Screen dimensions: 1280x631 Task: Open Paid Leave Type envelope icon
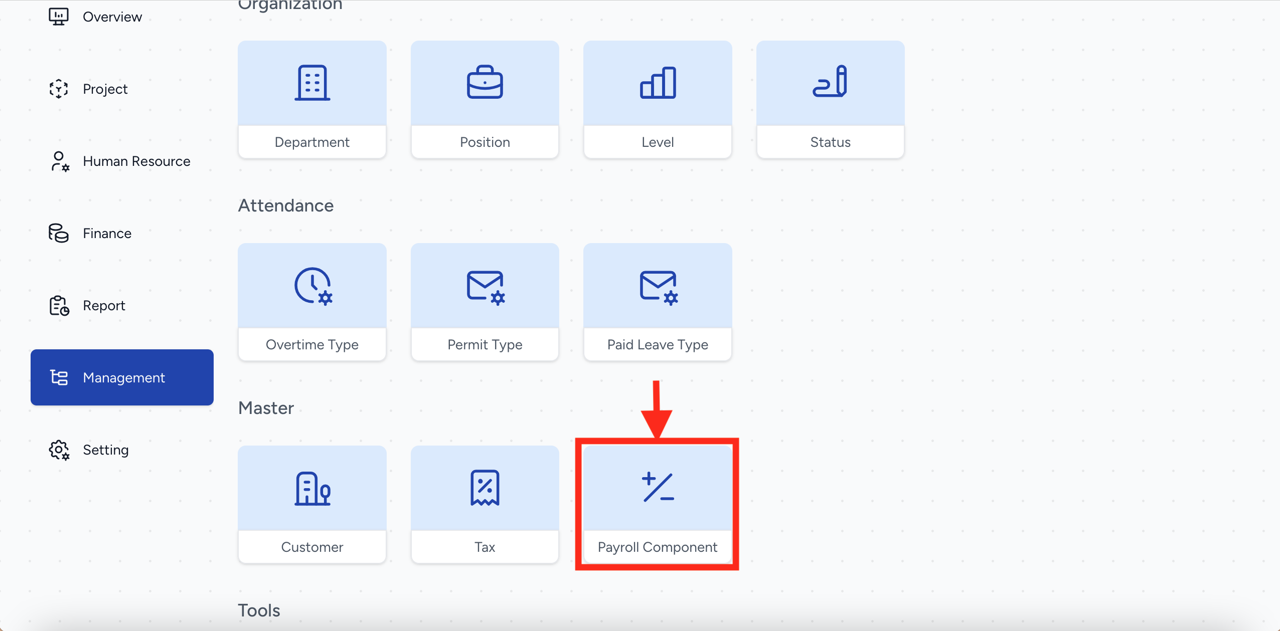[x=658, y=287]
